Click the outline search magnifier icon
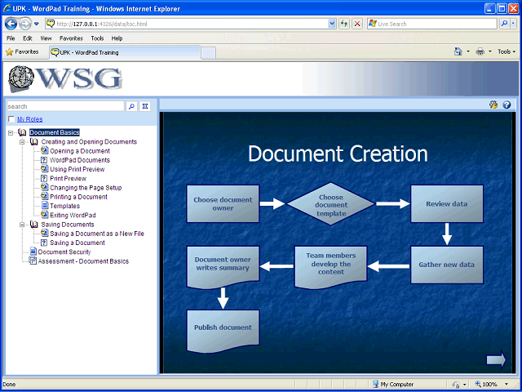Viewport: 522px width, 392px height. [132, 106]
